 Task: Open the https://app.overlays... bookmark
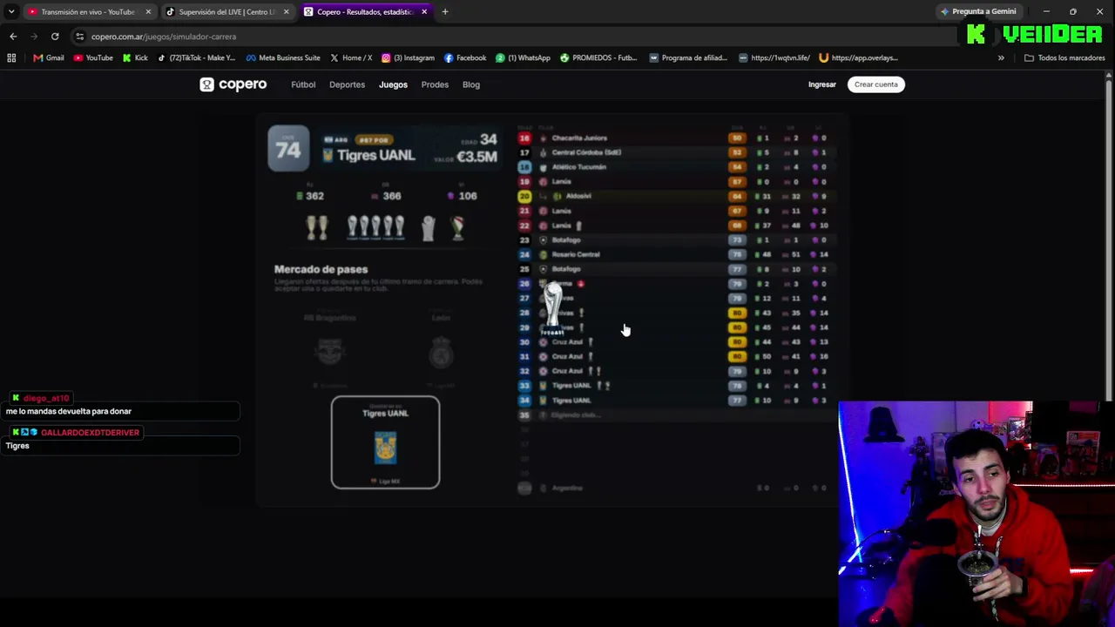pos(858,57)
